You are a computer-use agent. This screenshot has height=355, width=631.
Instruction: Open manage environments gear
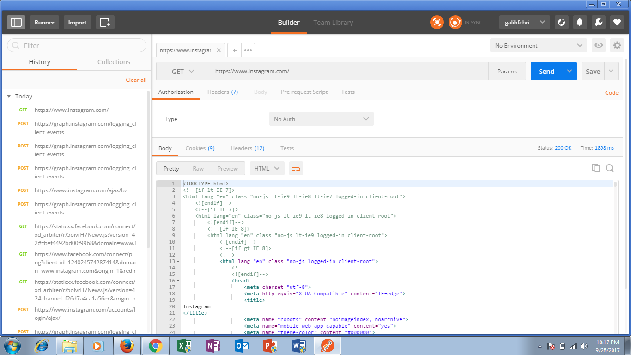[617, 45]
